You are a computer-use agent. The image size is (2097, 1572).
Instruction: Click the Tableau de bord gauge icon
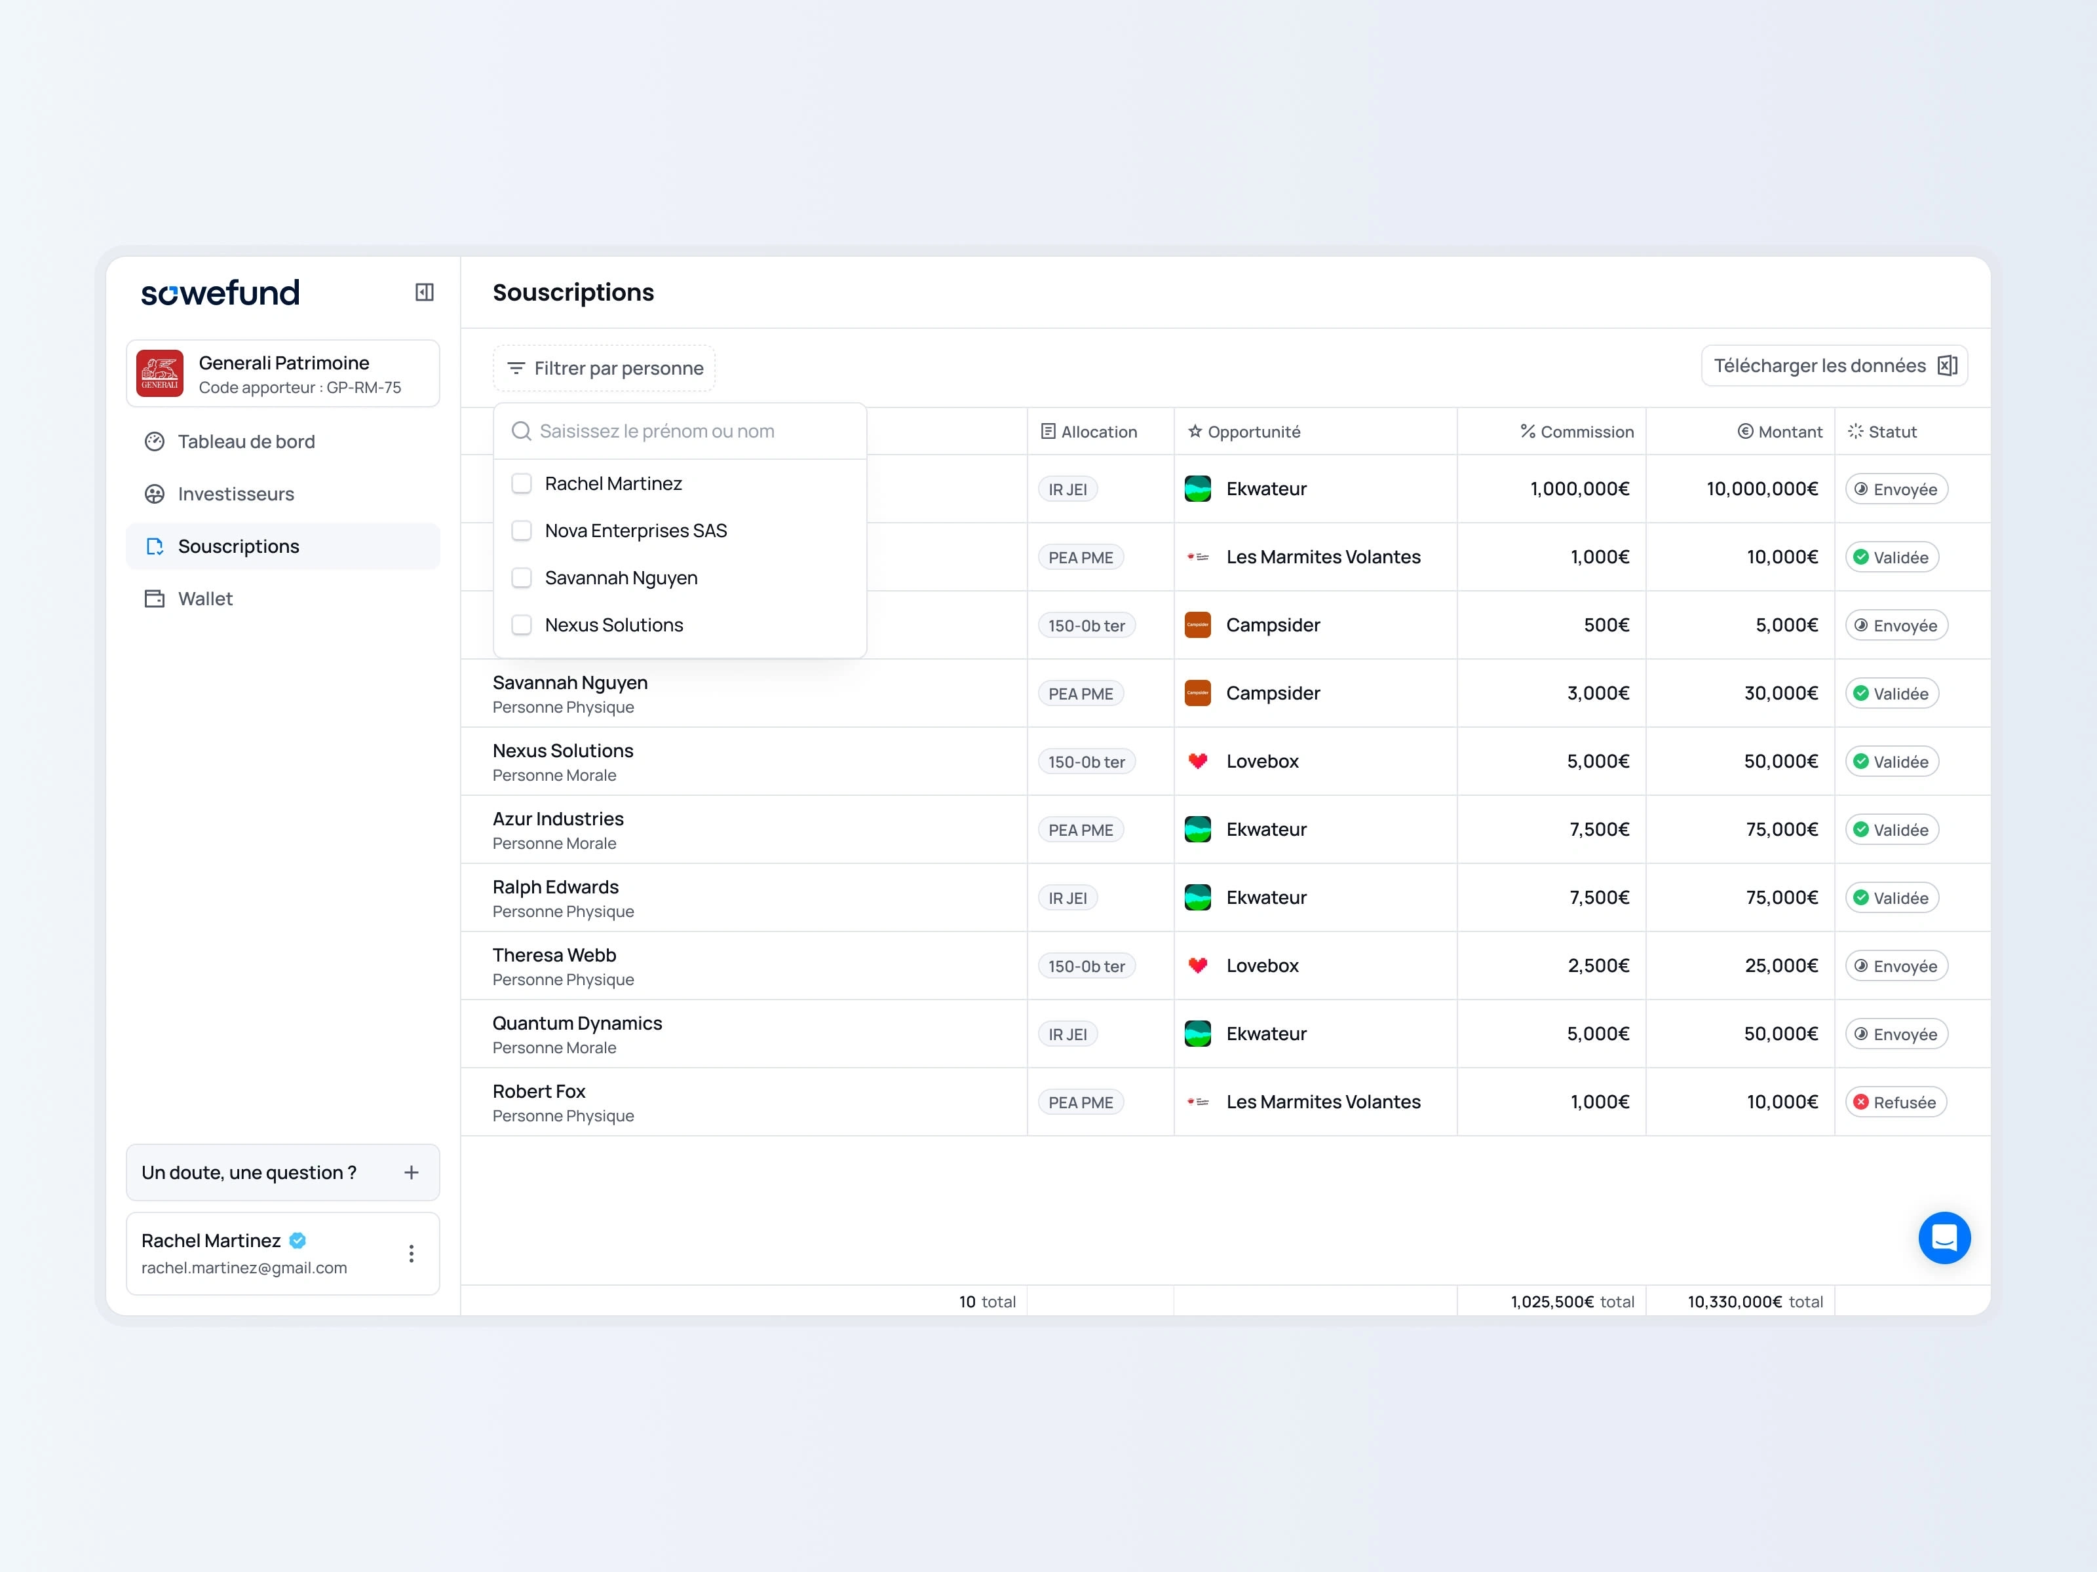point(155,441)
